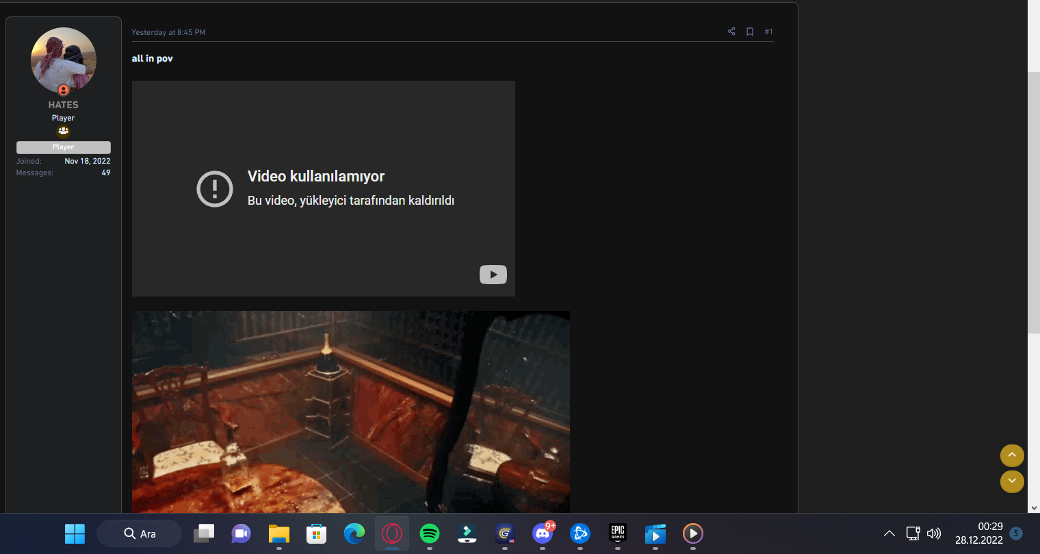The width and height of the screenshot is (1040, 554).
Task: Click the group badge icon under Player
Action: 64,131
